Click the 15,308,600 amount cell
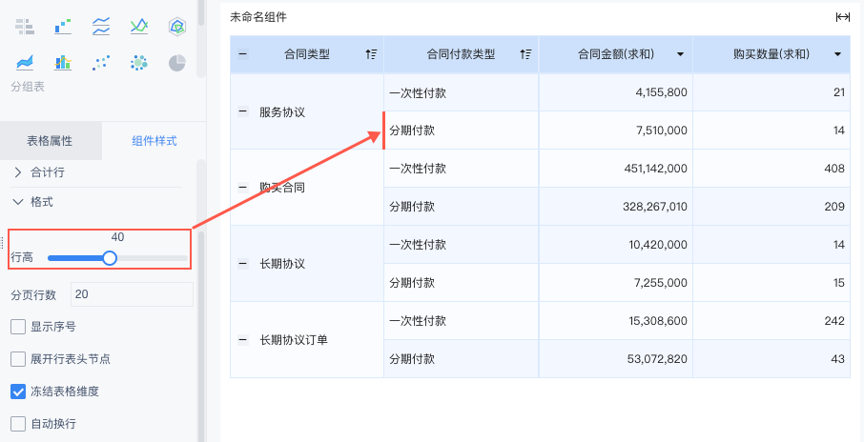This screenshot has height=442, width=864. point(616,321)
